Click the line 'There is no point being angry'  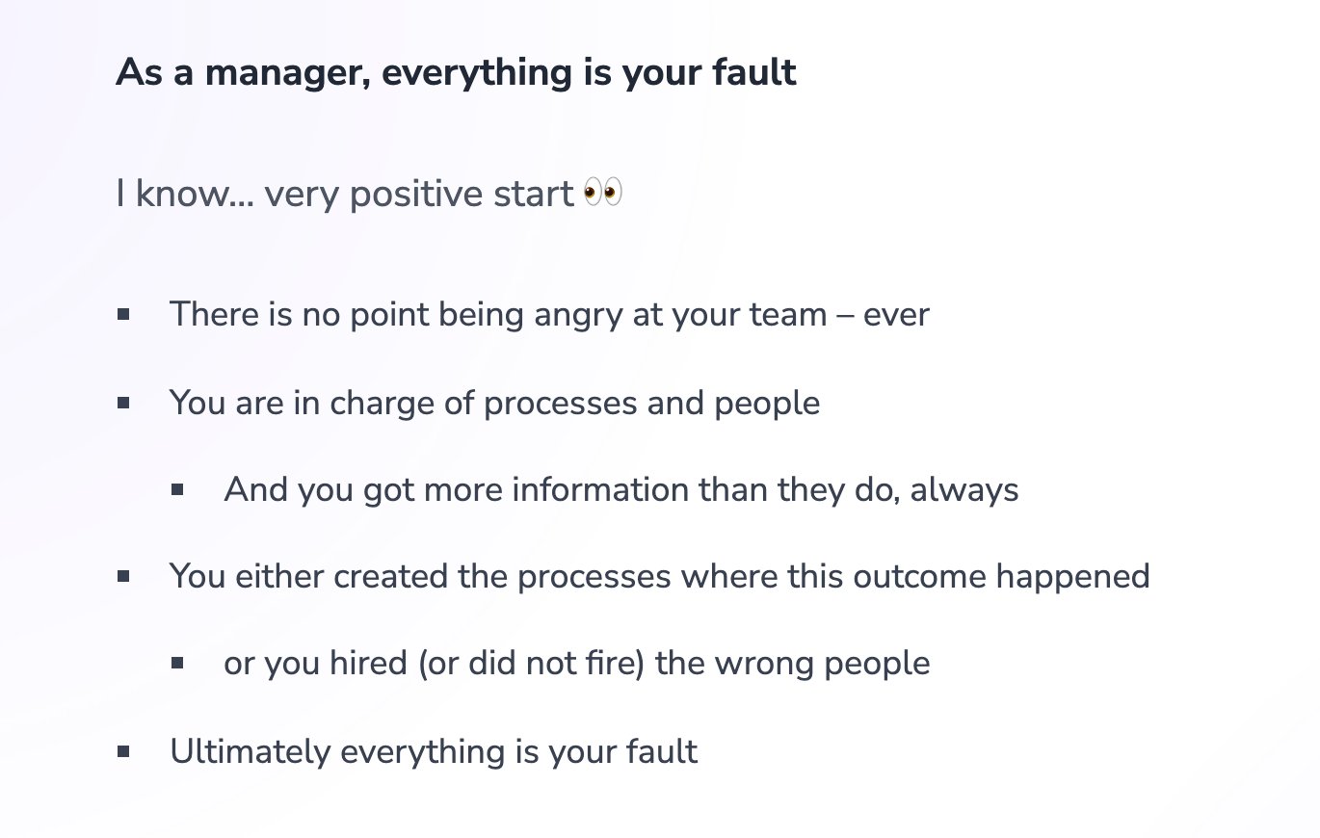[549, 315]
